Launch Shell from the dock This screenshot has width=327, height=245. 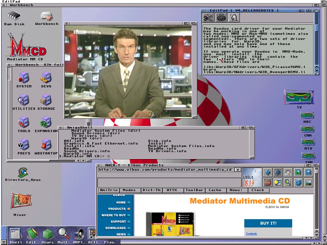[15, 234]
